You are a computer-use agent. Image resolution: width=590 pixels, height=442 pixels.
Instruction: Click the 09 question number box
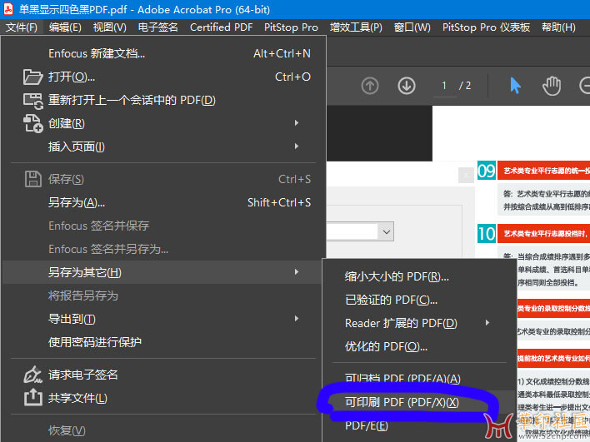tap(486, 171)
